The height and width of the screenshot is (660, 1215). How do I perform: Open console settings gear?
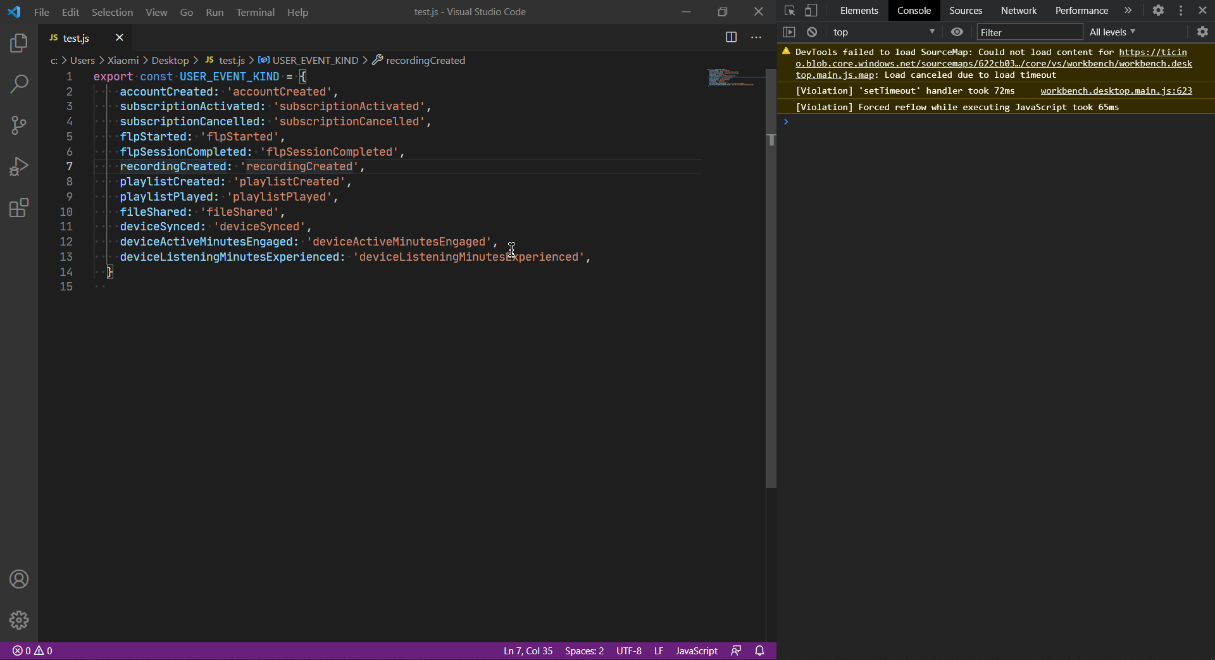(1202, 32)
